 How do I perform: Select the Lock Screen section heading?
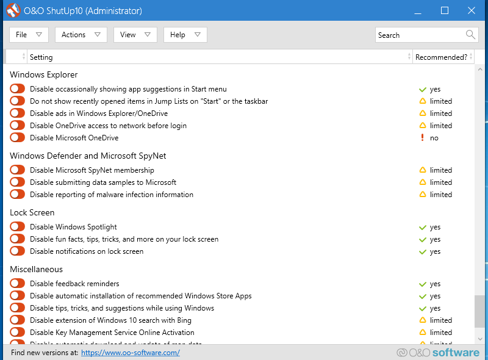[x=32, y=212]
